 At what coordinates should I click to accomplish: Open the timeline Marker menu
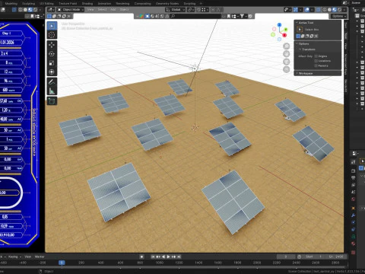click(x=40, y=256)
